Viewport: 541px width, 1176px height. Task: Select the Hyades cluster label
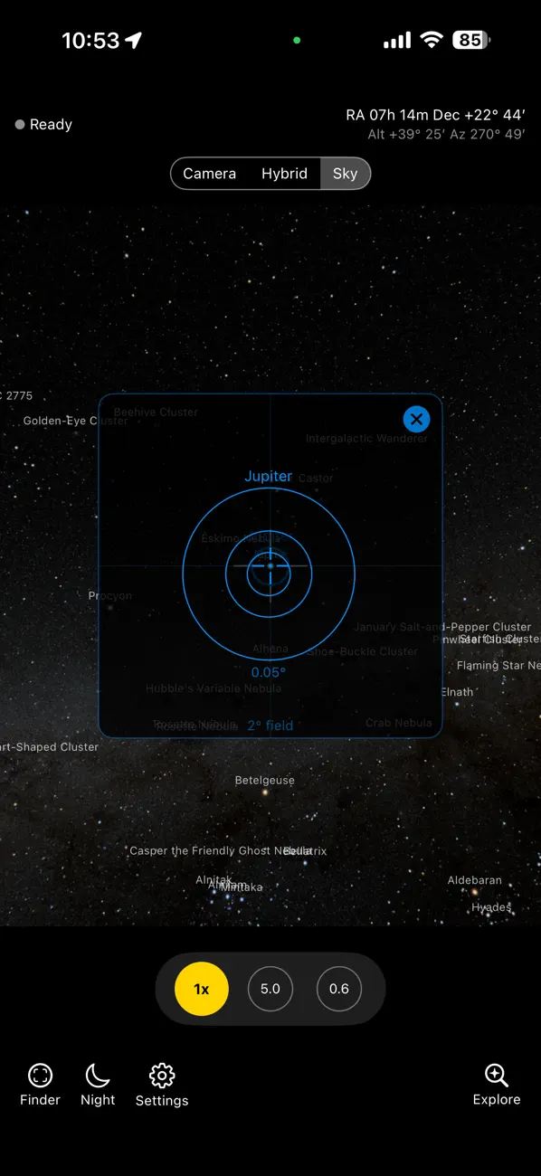[x=491, y=907]
